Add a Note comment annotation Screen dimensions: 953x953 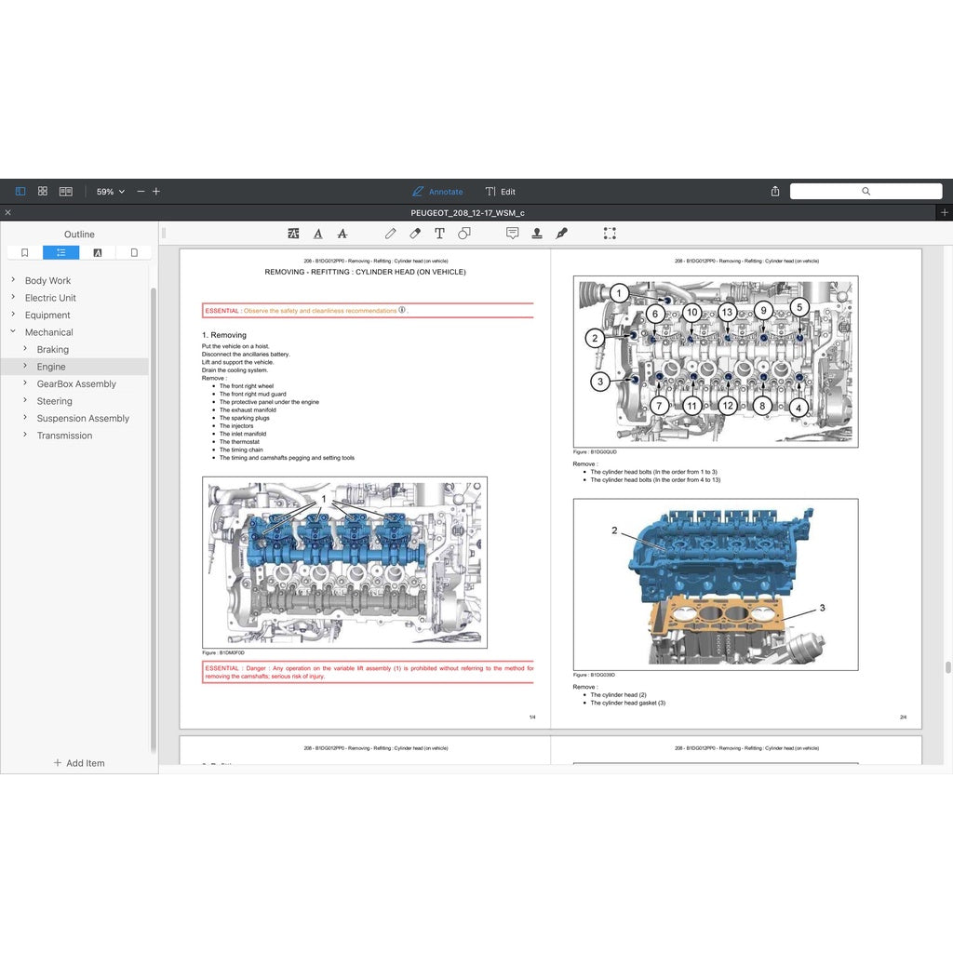coord(512,233)
